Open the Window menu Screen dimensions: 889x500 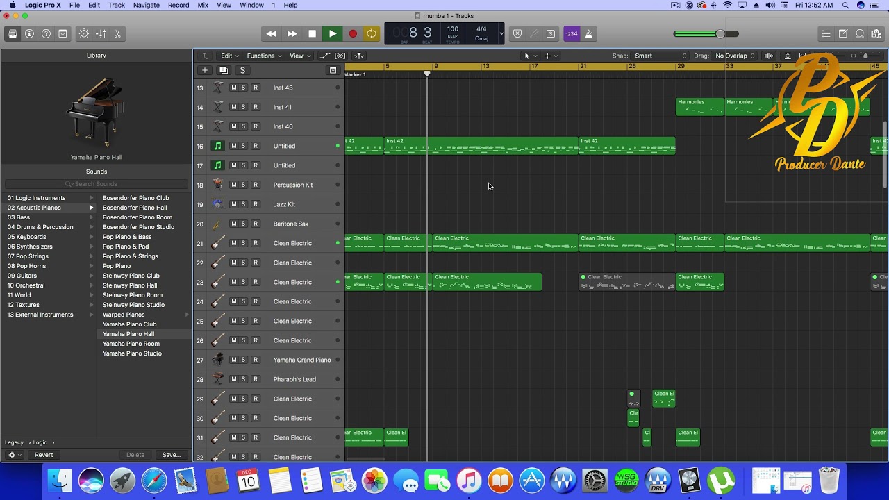pyautogui.click(x=251, y=5)
